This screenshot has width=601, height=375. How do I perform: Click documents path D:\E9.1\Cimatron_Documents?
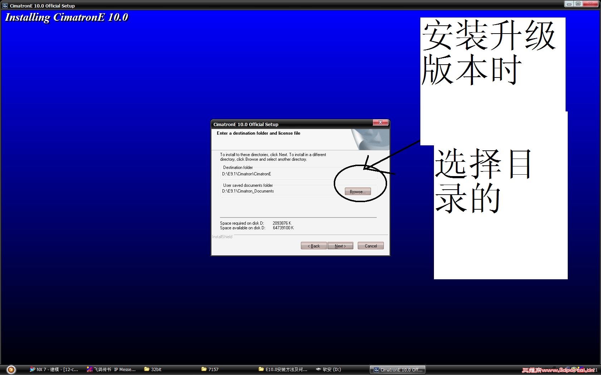(248, 191)
